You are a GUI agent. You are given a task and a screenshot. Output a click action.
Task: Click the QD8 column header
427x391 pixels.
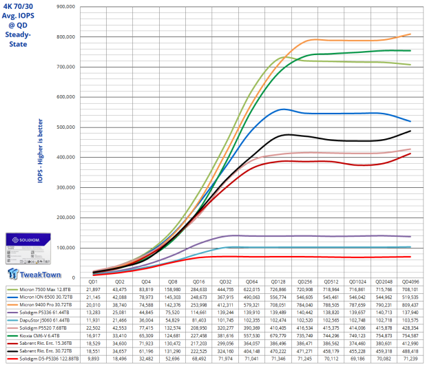(172, 282)
